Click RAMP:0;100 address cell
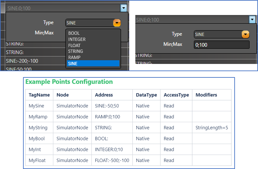This screenshot has width=258, height=169. pos(107,117)
